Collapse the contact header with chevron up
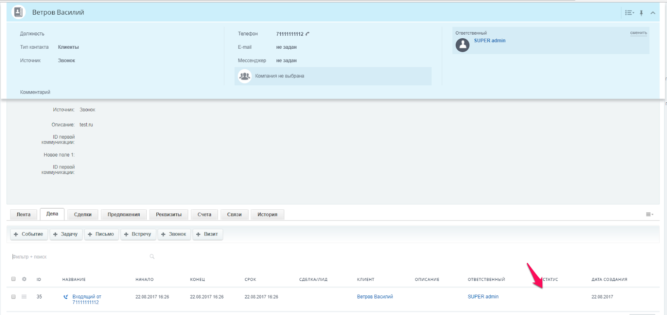The height and width of the screenshot is (315, 667). point(653,13)
